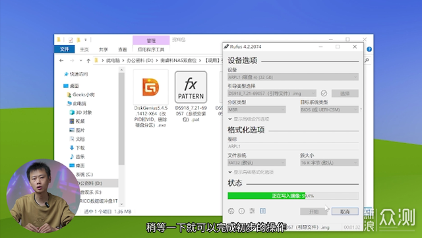This screenshot has height=238, width=422.
Task: Expand 显示高级格式化选项 section
Action: tap(251, 172)
